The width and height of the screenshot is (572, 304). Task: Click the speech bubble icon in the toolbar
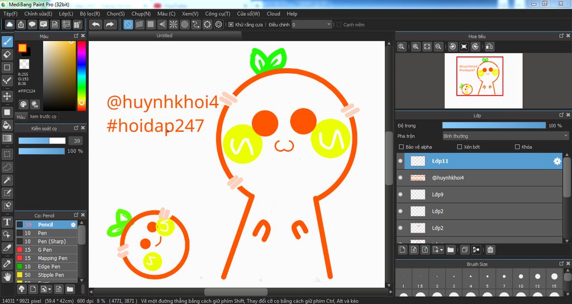tap(32, 25)
